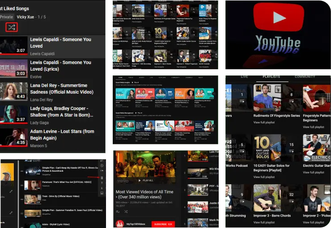The height and width of the screenshot is (228, 331).
Task: Grab drag handle beside Simple Plan Can't Keep video
Action: coord(22,171)
